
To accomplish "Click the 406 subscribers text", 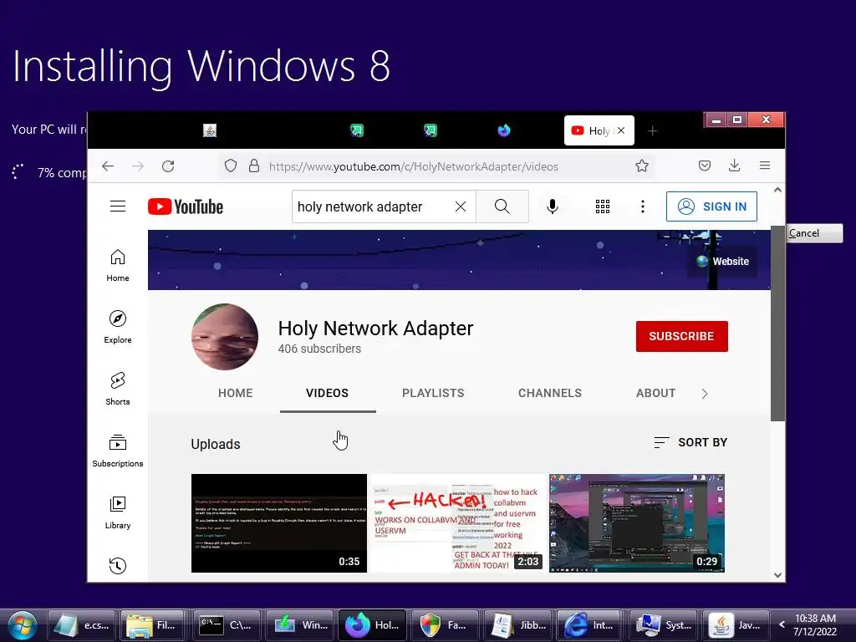I will click(x=319, y=349).
